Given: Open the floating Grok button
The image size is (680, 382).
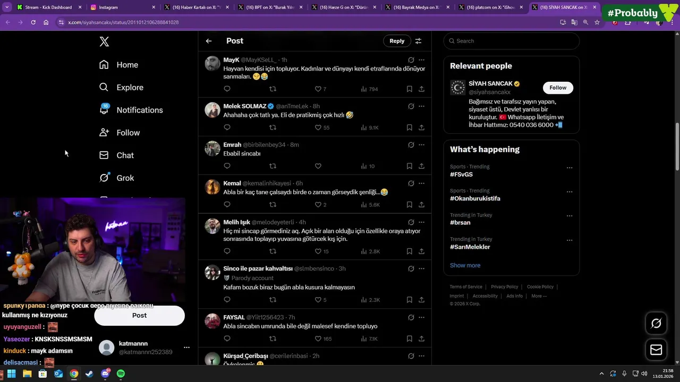Looking at the screenshot, I should coord(656,323).
